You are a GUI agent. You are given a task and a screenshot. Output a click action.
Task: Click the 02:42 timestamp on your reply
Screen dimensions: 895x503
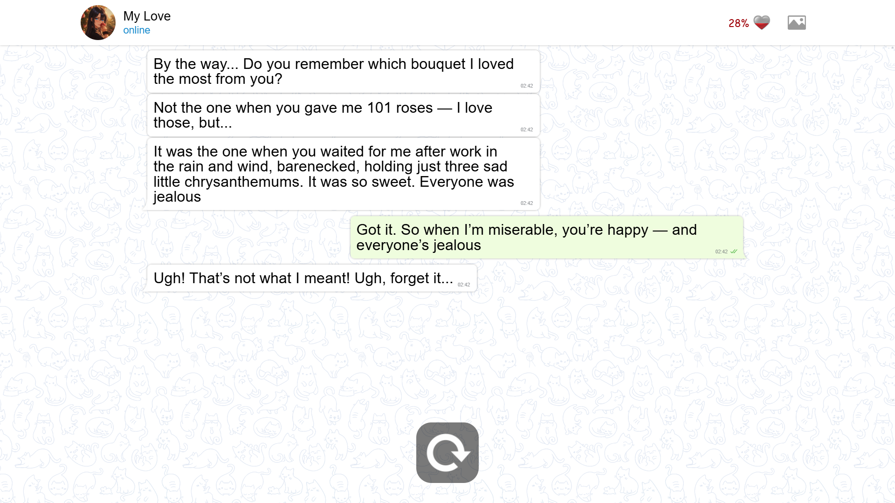click(x=721, y=251)
